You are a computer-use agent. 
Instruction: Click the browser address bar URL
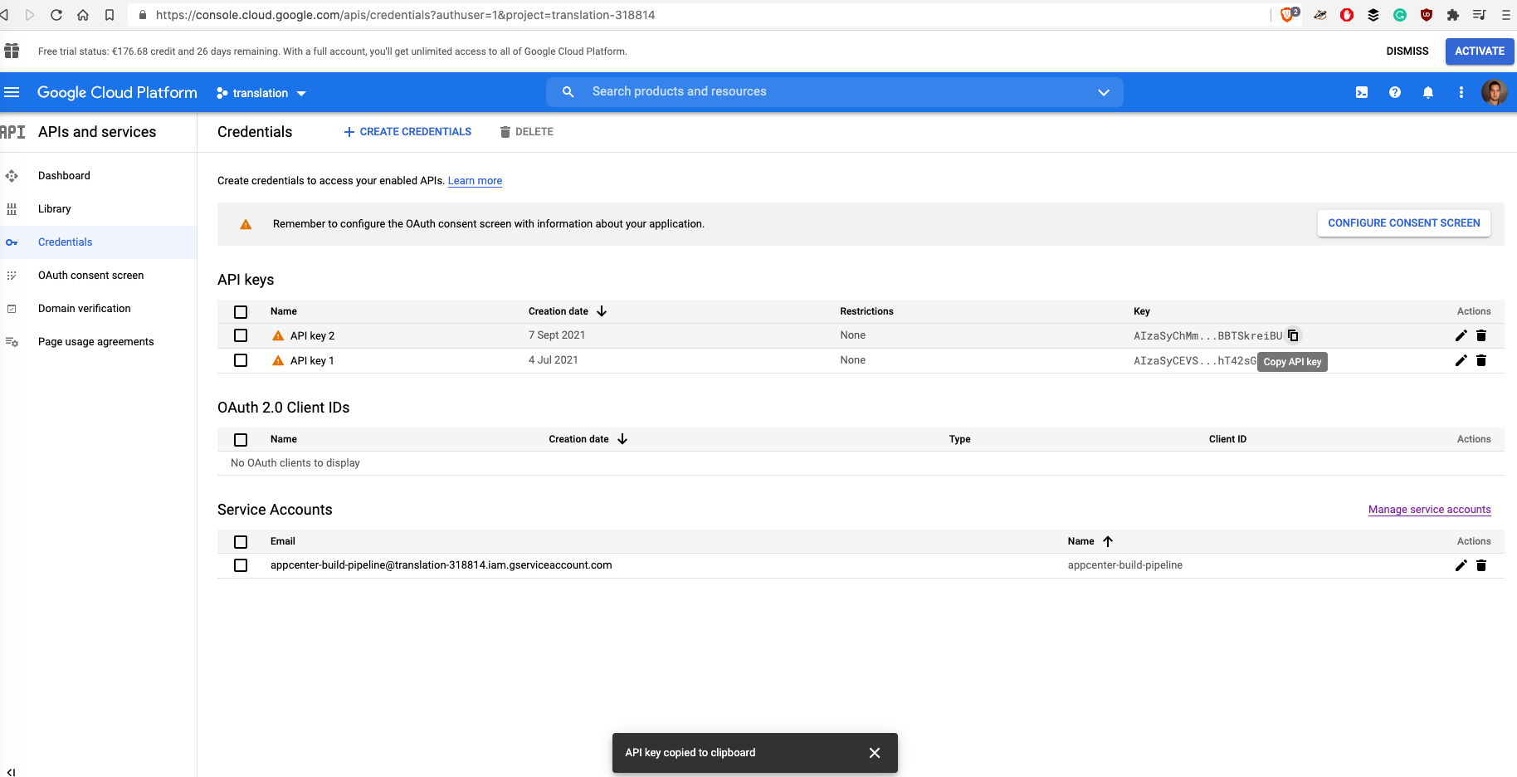click(406, 15)
